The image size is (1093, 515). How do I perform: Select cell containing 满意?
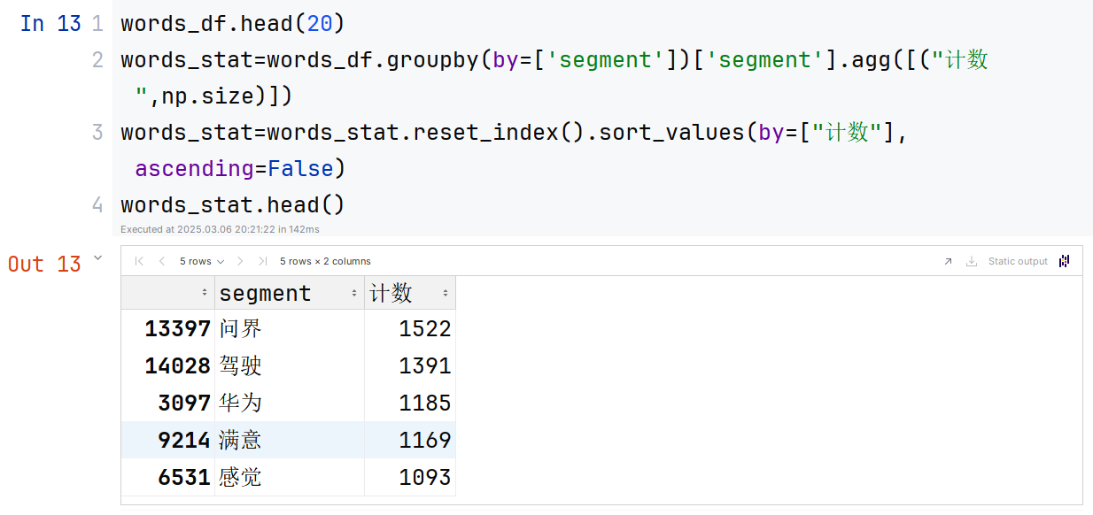[x=290, y=440]
